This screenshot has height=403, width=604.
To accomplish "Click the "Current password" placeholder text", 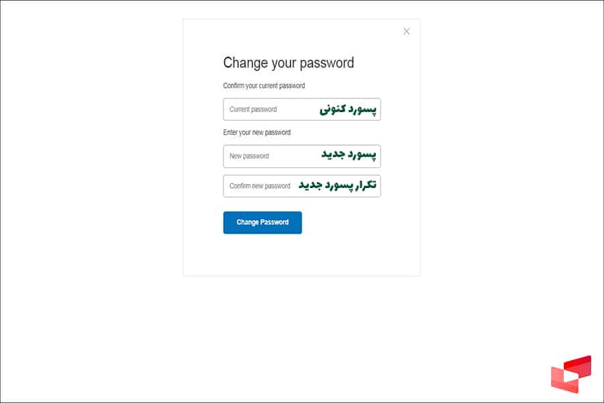I will coord(253,109).
